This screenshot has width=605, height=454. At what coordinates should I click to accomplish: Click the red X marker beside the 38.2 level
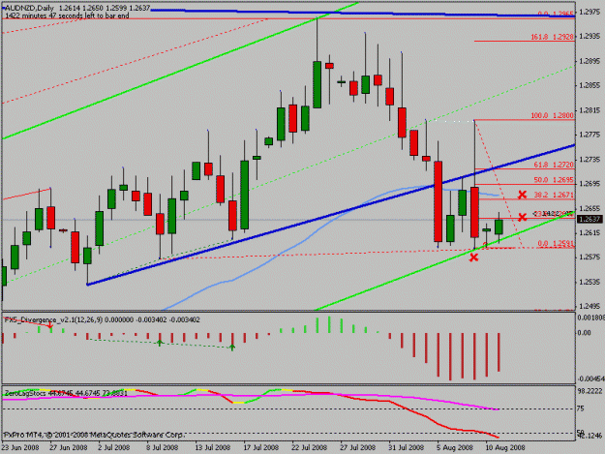point(522,195)
